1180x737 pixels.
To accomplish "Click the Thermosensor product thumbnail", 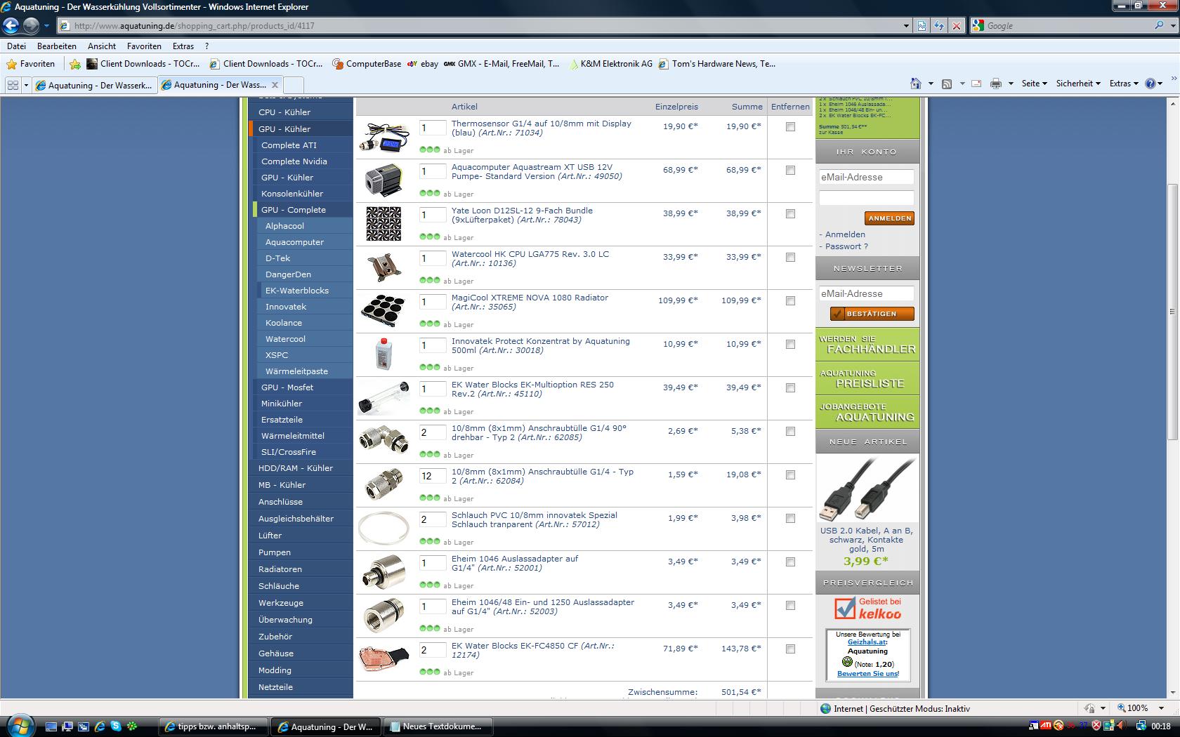I will click(384, 137).
